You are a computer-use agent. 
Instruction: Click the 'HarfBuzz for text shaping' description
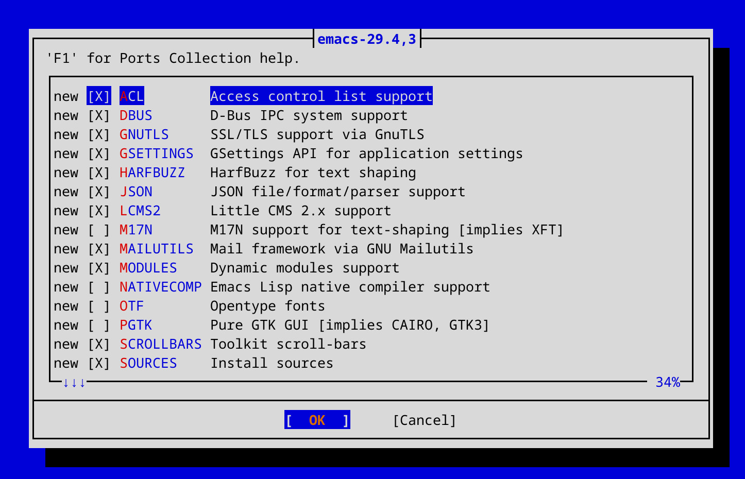coord(313,173)
